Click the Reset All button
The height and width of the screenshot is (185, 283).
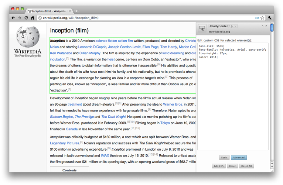click(x=246, y=166)
